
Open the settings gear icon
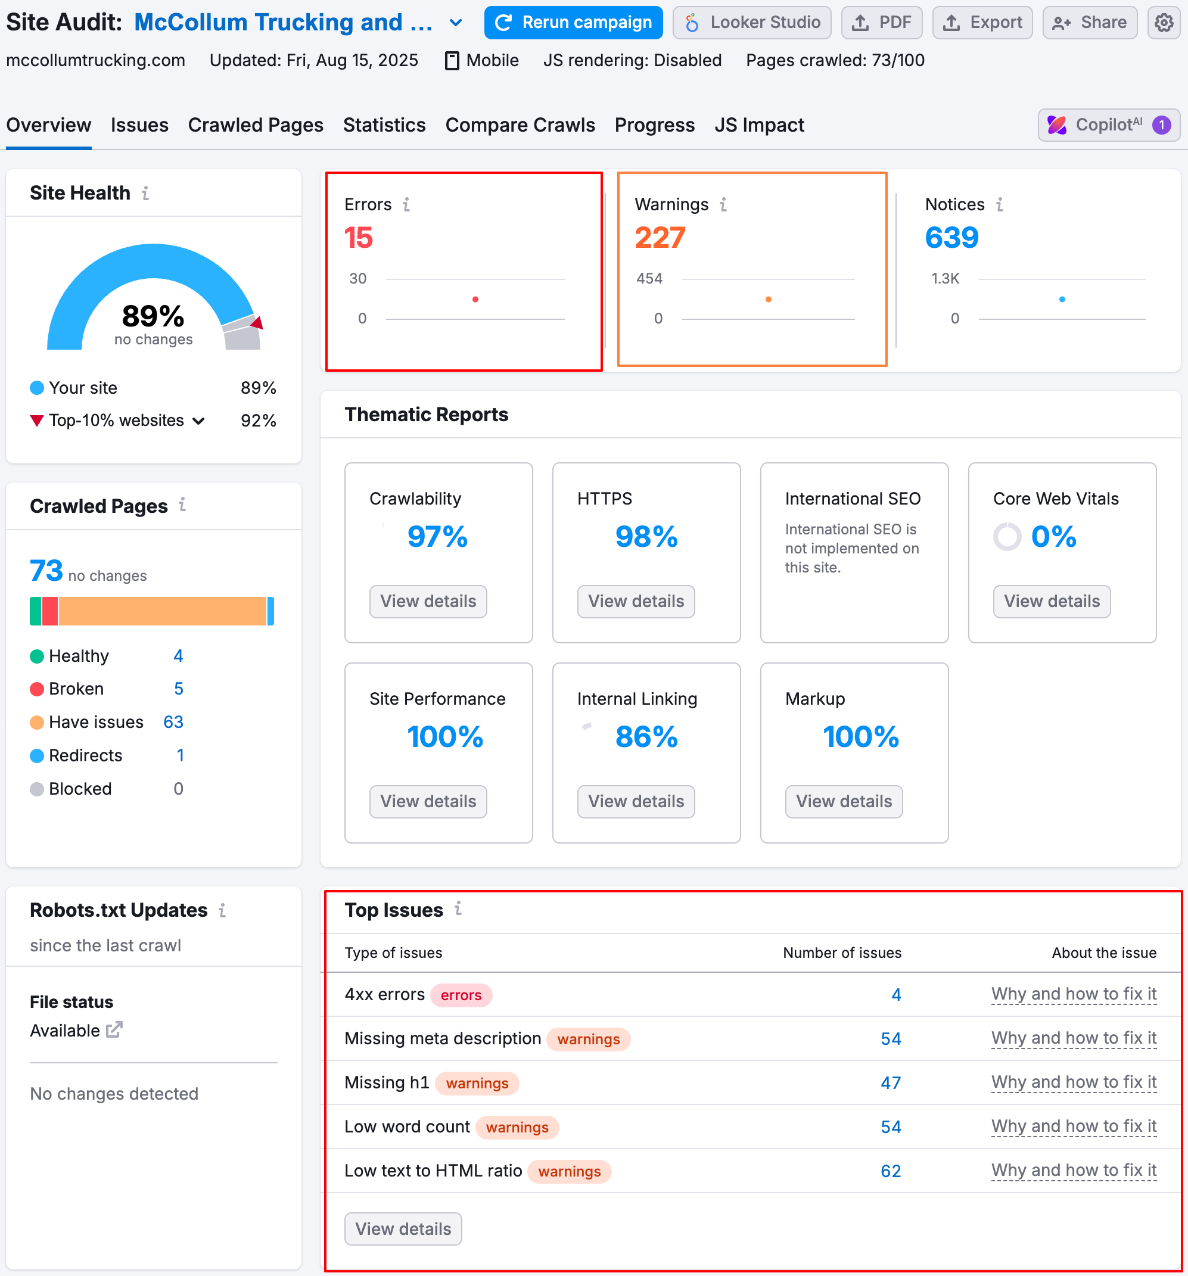1164,23
